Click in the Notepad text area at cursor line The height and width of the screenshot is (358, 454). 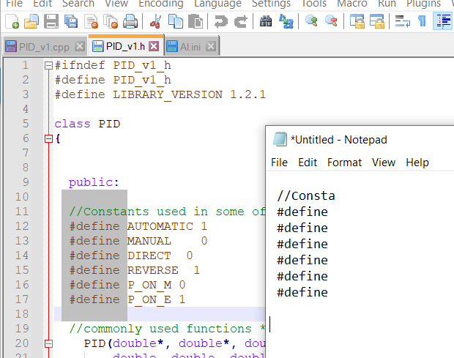coord(359,324)
